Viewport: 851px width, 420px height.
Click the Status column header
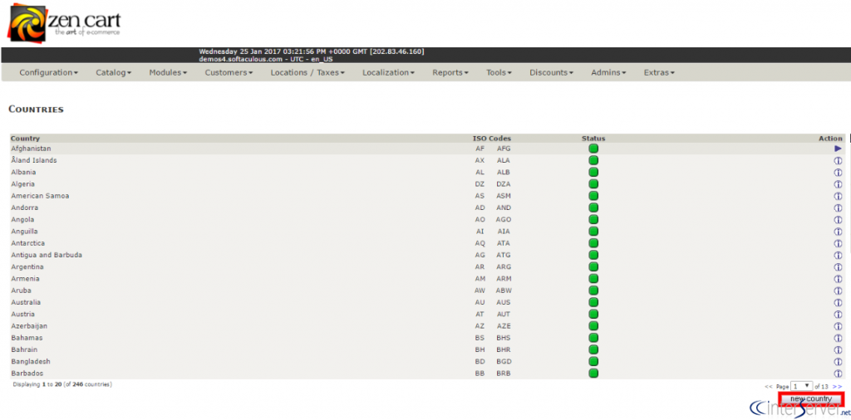593,138
